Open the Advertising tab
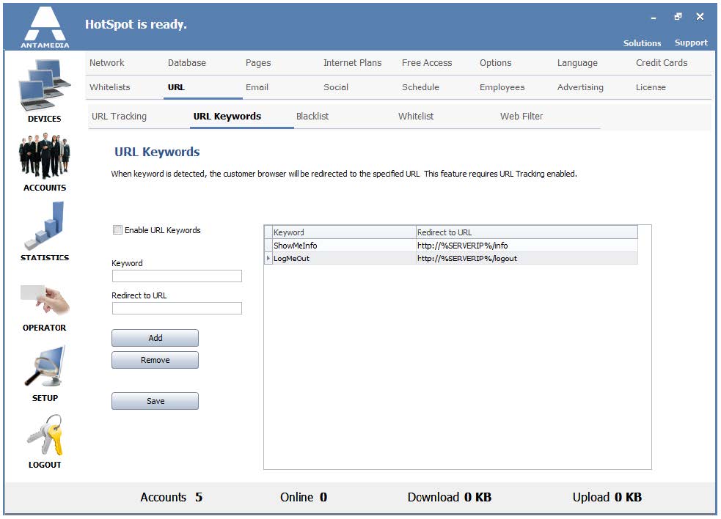Image resolution: width=721 pixels, height=519 pixels. [x=580, y=87]
